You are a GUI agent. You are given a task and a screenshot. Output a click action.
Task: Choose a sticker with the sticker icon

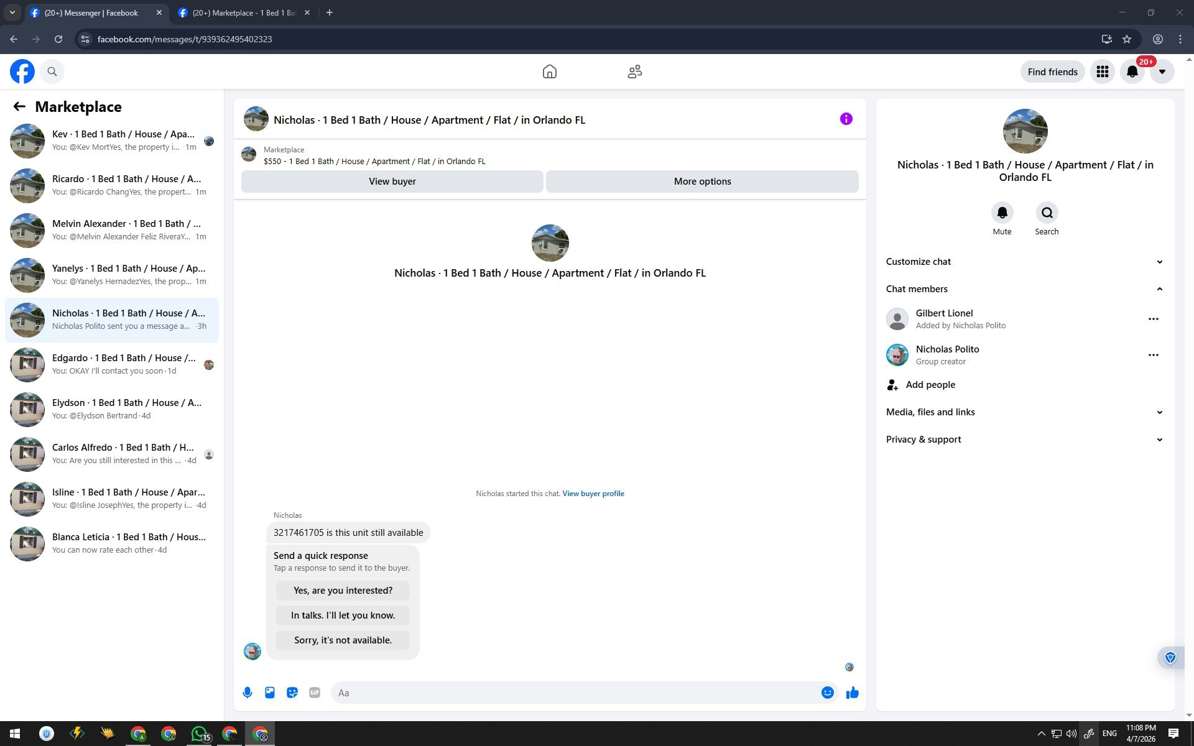[292, 693]
